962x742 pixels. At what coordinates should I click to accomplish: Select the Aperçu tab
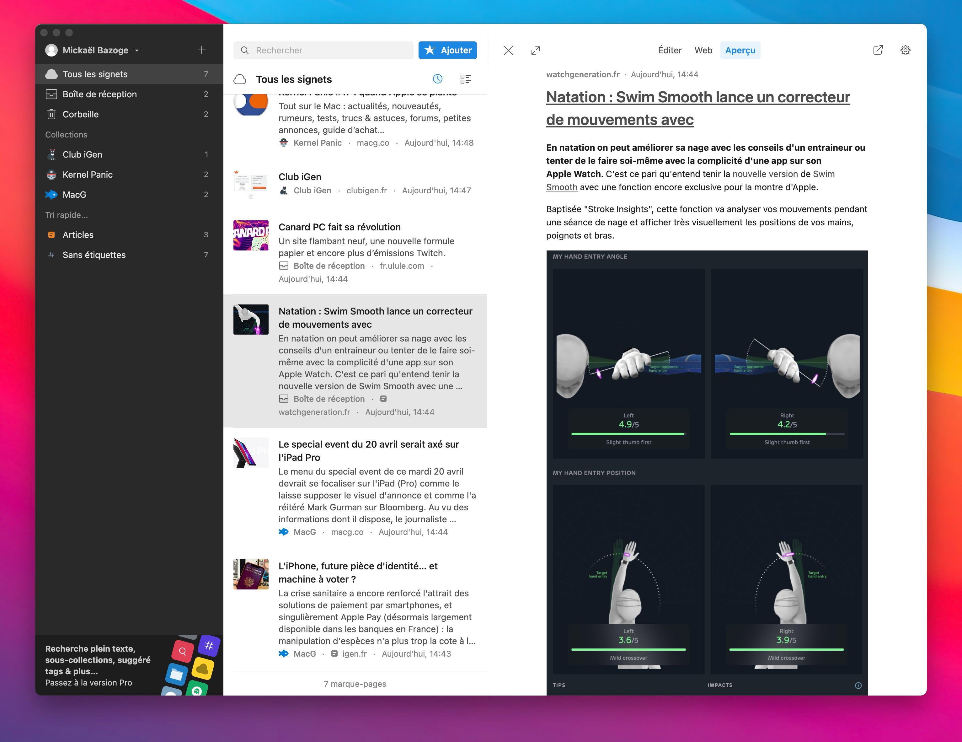[x=740, y=50]
